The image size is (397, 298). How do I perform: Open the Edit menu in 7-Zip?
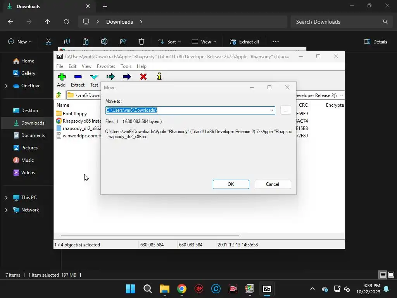coord(72,66)
